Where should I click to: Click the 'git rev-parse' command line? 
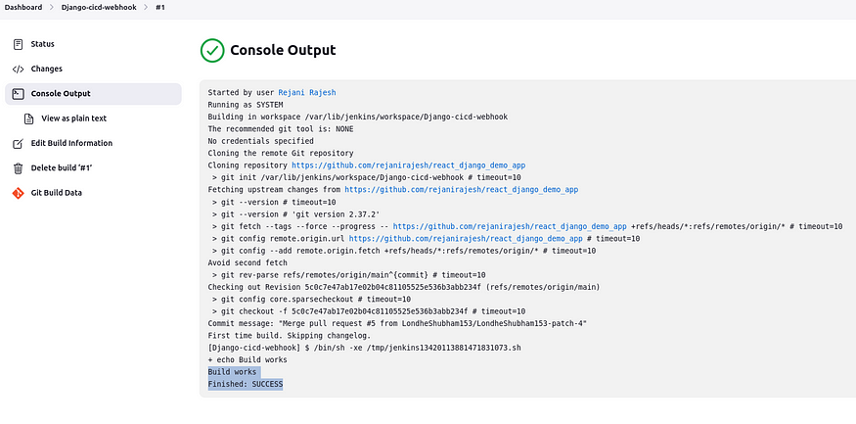click(349, 275)
